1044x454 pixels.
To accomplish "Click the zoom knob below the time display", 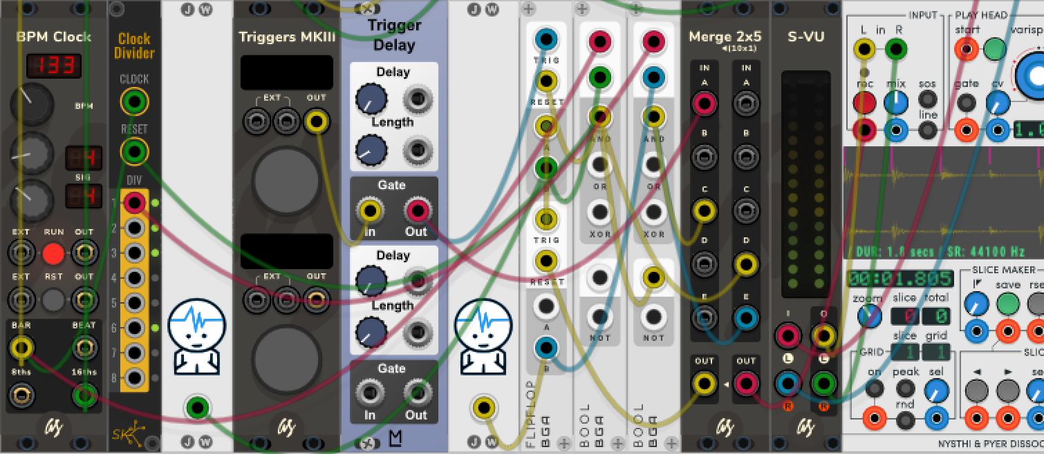I will tap(870, 316).
